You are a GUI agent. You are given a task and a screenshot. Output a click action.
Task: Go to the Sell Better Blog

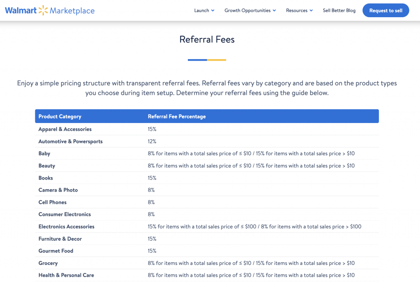tap(339, 11)
